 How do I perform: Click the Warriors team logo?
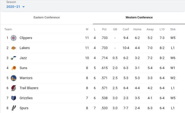pyautogui.click(x=13, y=78)
